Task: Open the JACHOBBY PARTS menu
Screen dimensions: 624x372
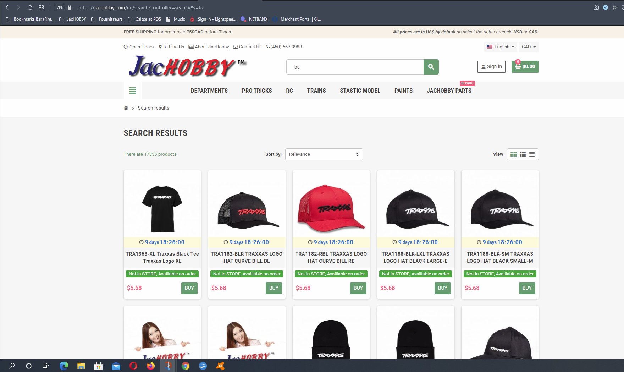Action: [x=449, y=91]
